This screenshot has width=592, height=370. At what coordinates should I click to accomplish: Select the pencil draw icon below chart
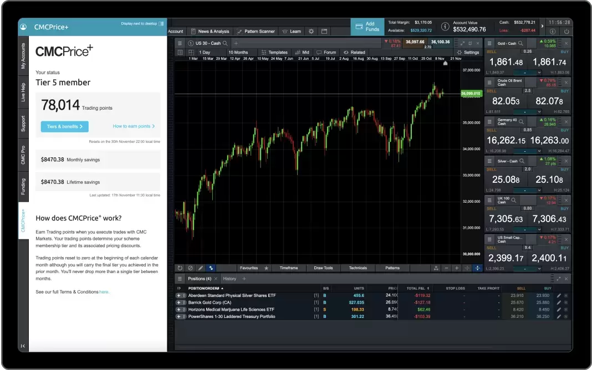click(201, 268)
